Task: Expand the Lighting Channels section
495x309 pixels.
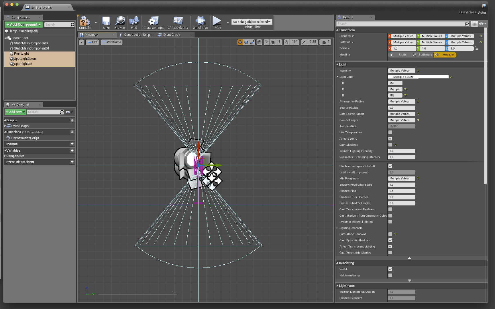Action: 337,228
